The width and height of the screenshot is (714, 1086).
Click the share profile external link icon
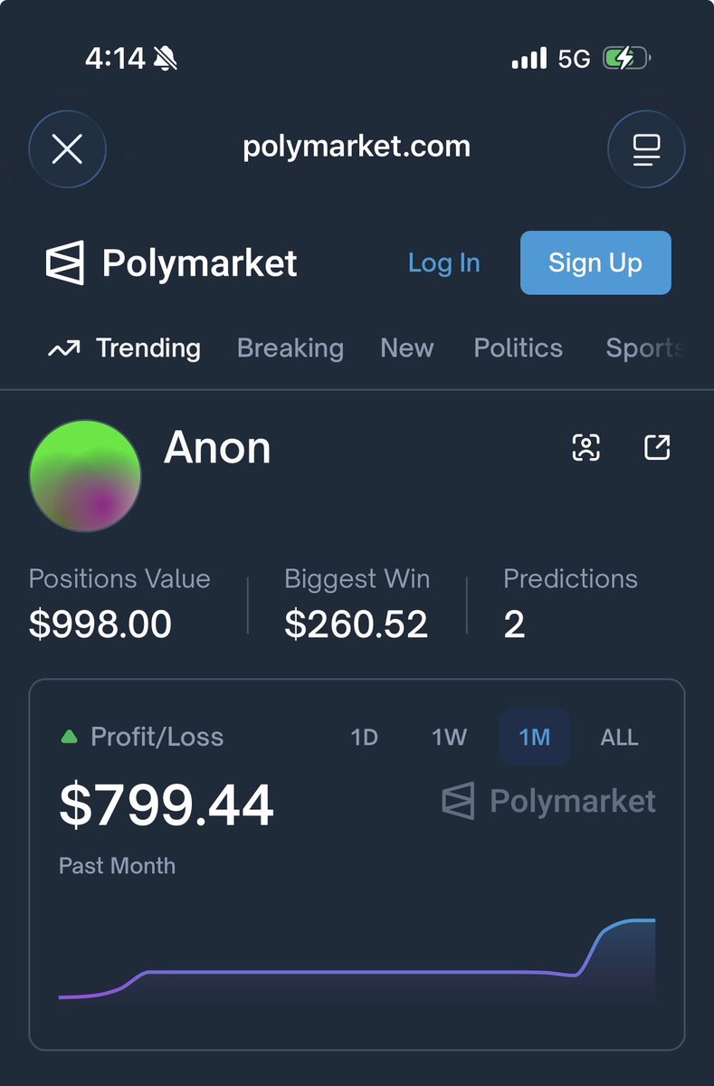(657, 447)
